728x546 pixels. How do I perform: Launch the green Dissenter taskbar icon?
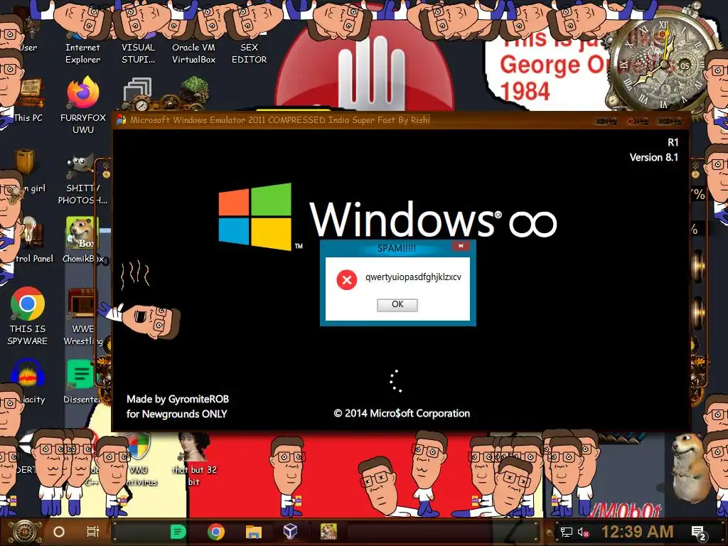click(178, 532)
